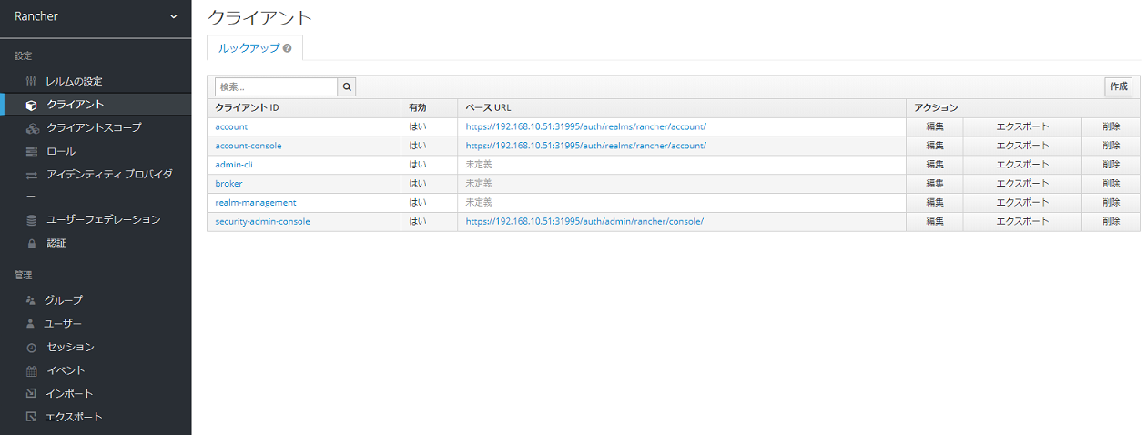
Task: Open the account-console client link
Action: point(249,146)
